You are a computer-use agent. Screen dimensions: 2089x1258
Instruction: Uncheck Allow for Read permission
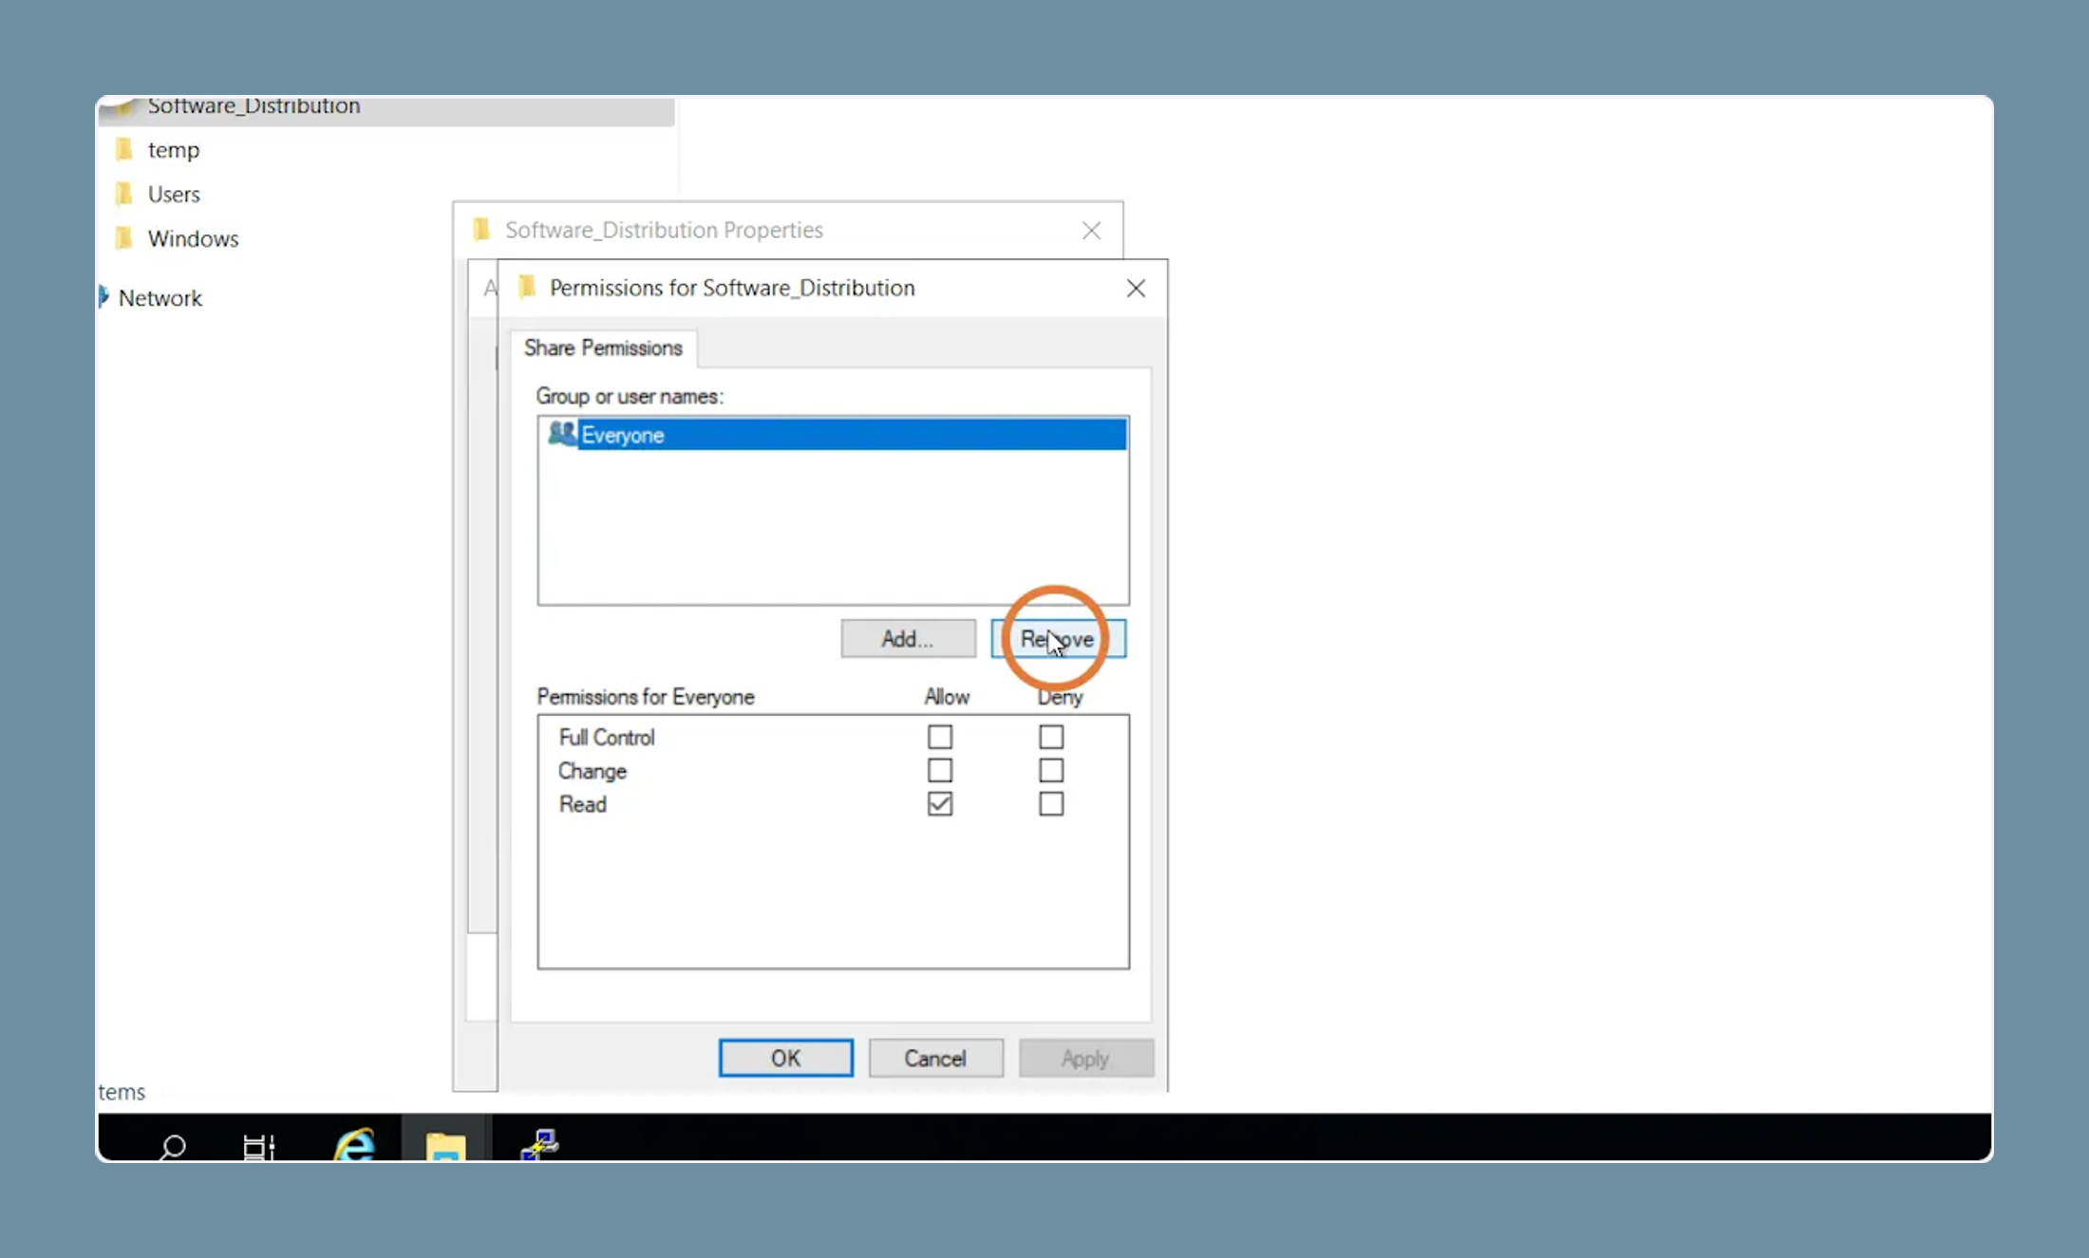point(939,804)
